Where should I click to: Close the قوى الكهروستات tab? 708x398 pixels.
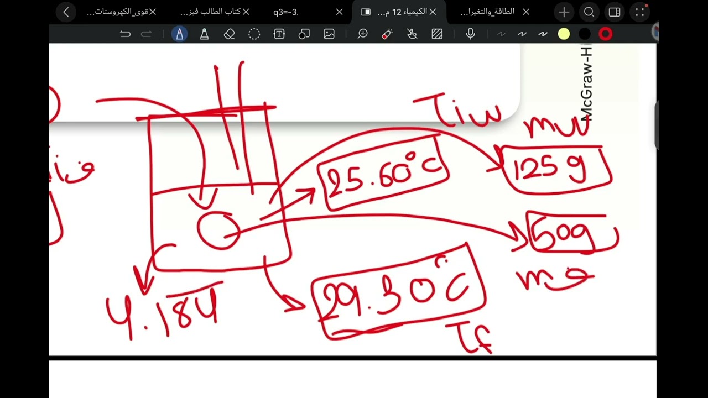click(153, 12)
